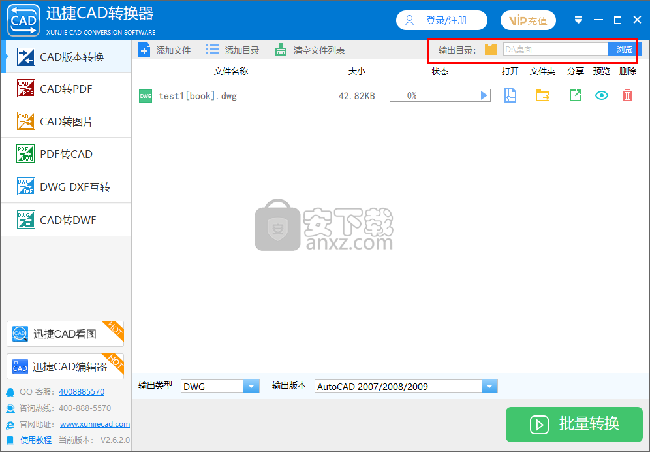This screenshot has height=452, width=650.
Task: Share the test1[book].dwg file
Action: [576, 95]
